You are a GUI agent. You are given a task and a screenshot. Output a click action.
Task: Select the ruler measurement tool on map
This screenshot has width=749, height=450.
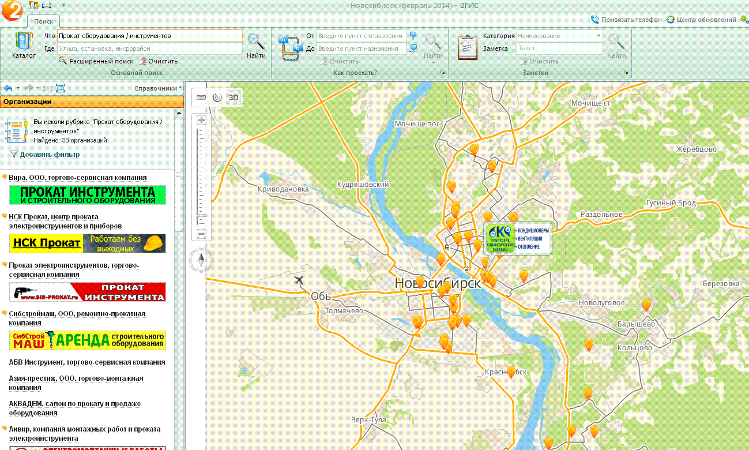coord(201,97)
